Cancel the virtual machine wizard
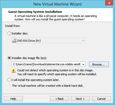 (101, 99)
